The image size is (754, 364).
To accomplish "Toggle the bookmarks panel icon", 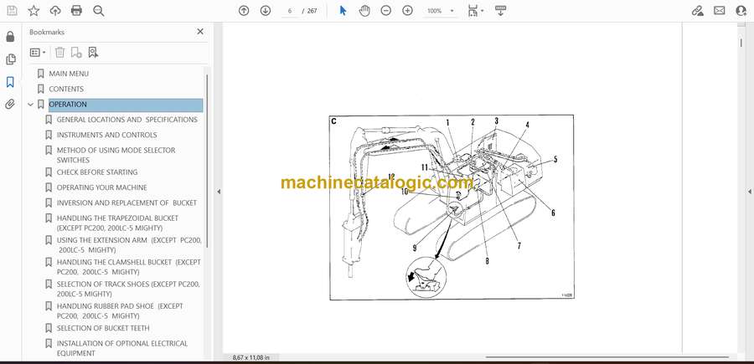I will [10, 82].
